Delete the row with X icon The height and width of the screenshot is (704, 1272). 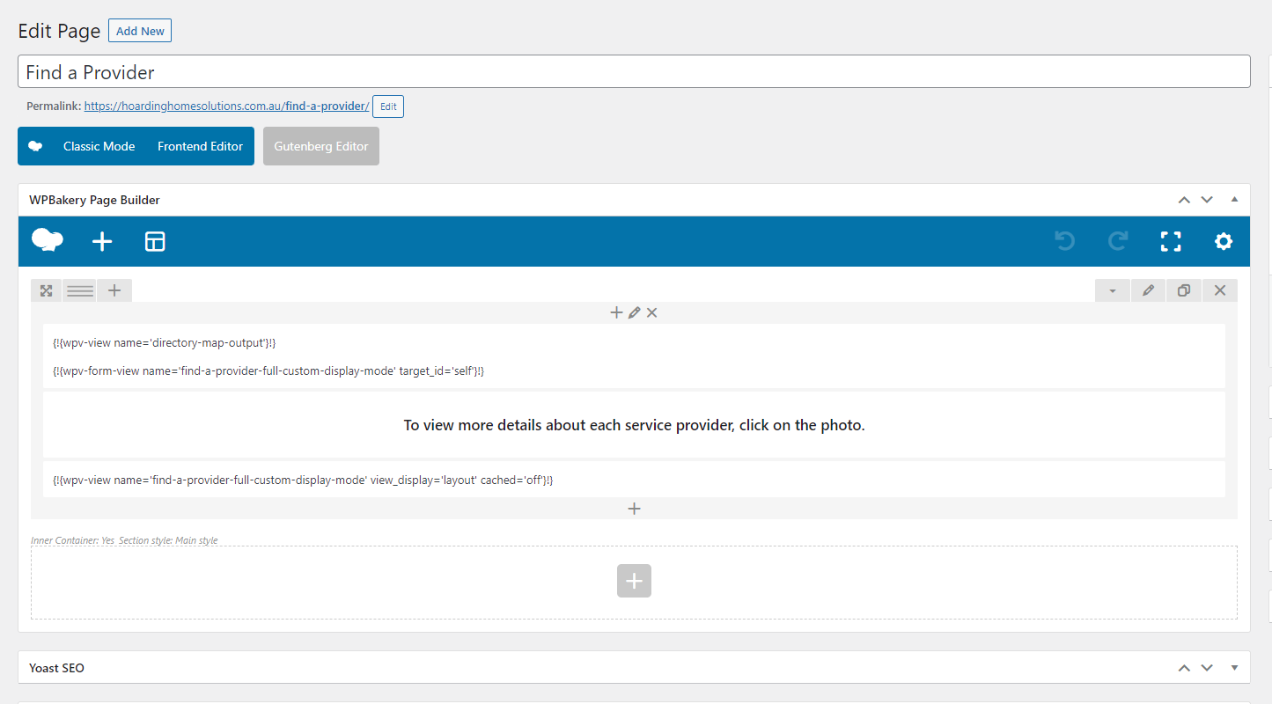coord(1220,290)
